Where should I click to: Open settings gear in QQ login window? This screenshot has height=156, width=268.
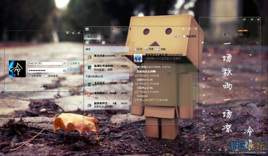(x=67, y=33)
